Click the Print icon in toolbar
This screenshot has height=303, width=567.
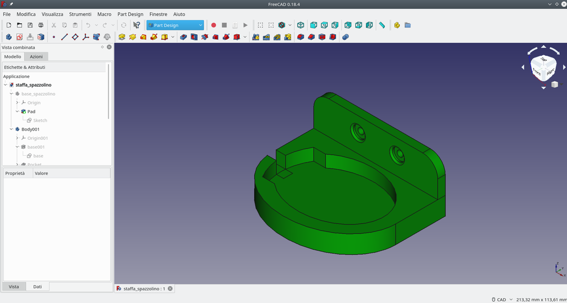point(41,25)
